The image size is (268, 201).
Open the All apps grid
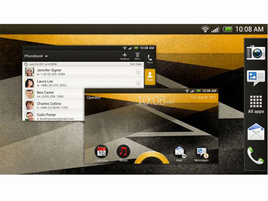tap(256, 104)
